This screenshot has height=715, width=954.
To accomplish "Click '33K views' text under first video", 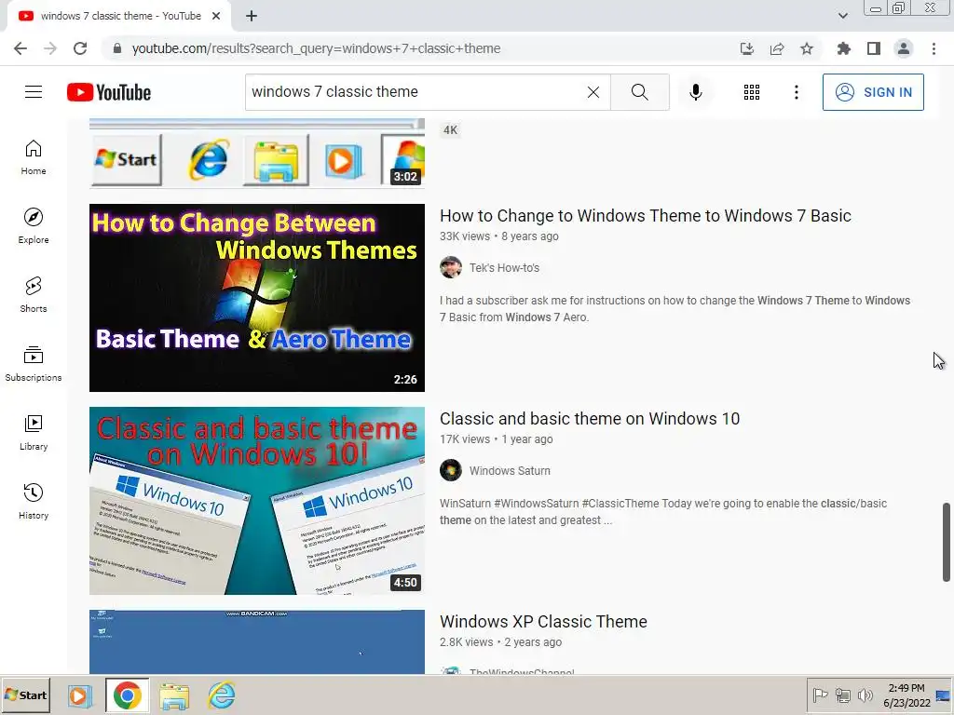I will (x=465, y=236).
